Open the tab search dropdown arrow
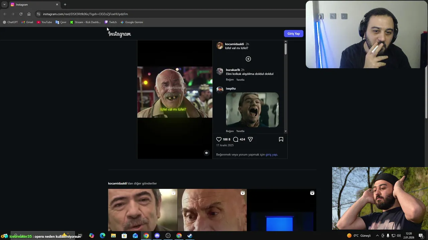This screenshot has width=428, height=240. tap(4, 5)
